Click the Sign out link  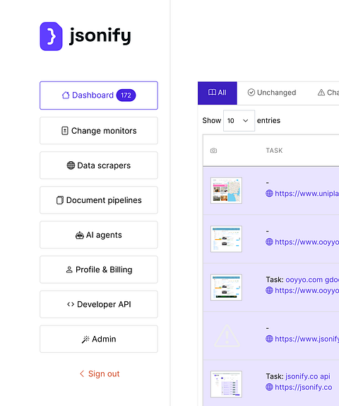[100, 374]
